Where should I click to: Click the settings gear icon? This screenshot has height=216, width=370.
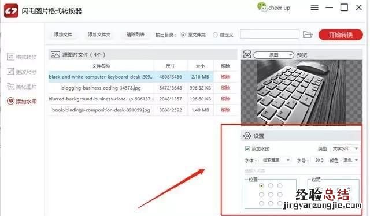click(x=247, y=136)
